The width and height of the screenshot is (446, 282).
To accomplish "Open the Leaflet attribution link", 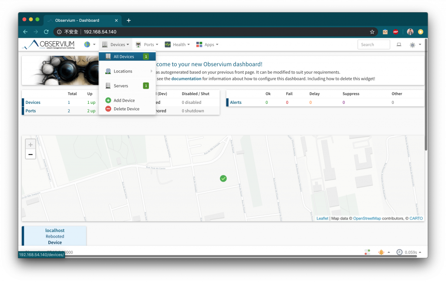I will 322,219.
